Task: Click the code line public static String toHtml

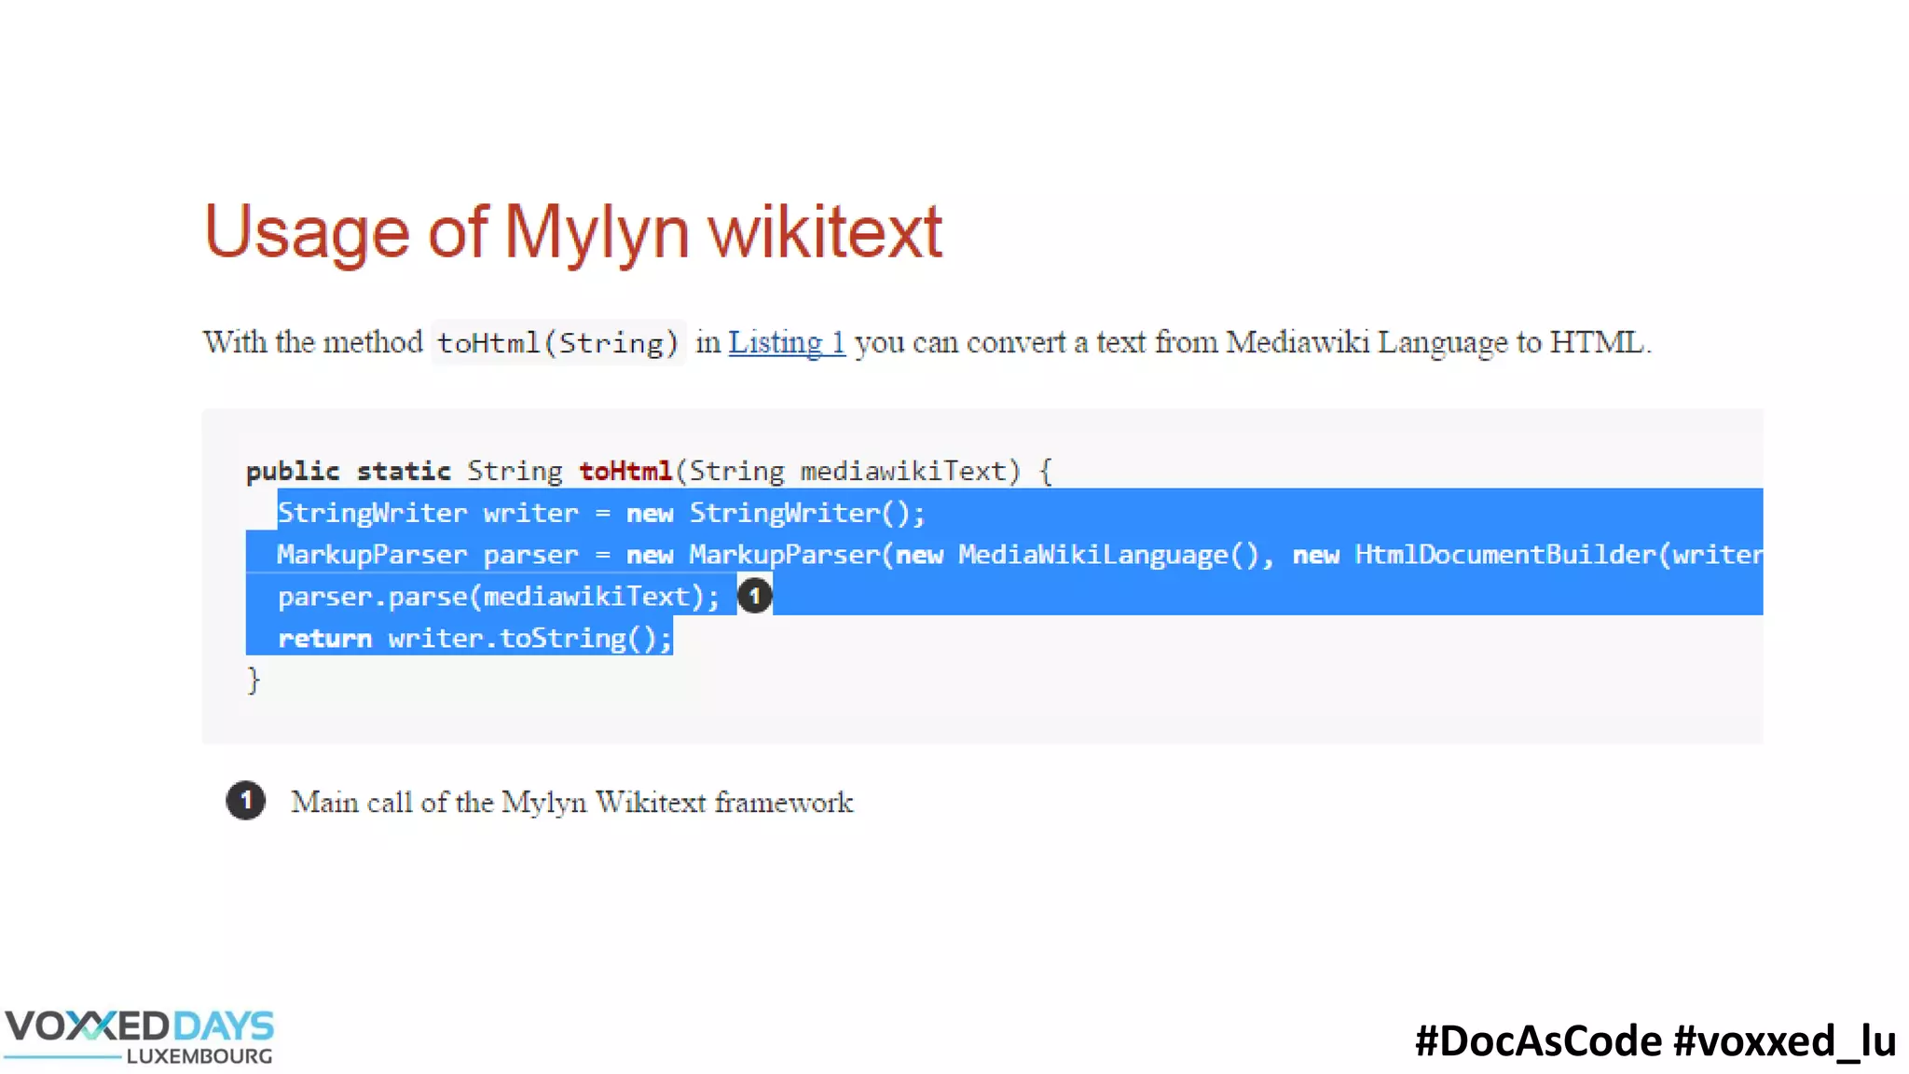Action: (649, 471)
